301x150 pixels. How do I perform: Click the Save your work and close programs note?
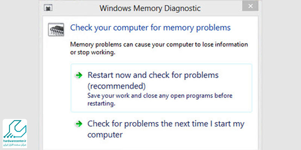[x=160, y=99]
